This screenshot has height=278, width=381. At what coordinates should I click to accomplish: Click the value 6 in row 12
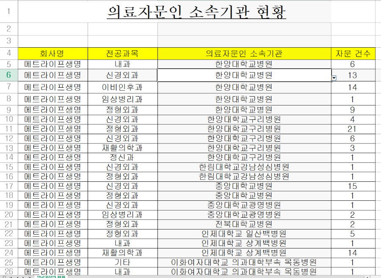pos(353,138)
